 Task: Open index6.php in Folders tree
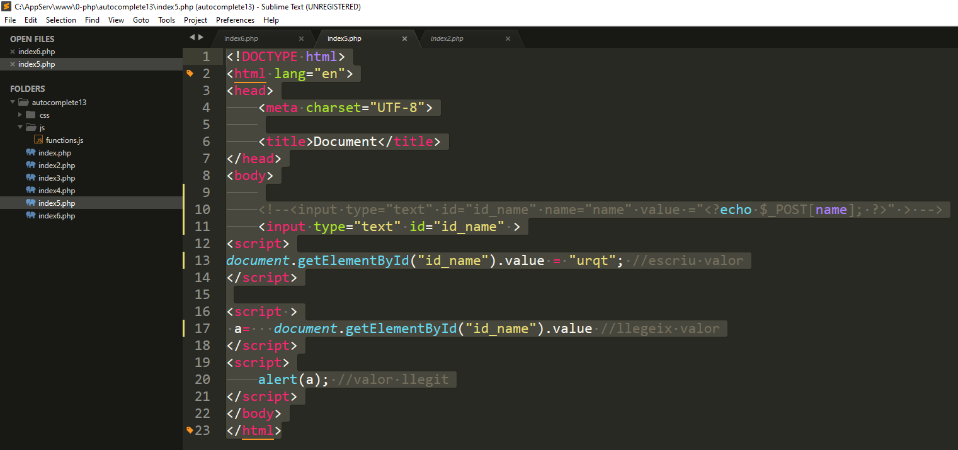(56, 216)
